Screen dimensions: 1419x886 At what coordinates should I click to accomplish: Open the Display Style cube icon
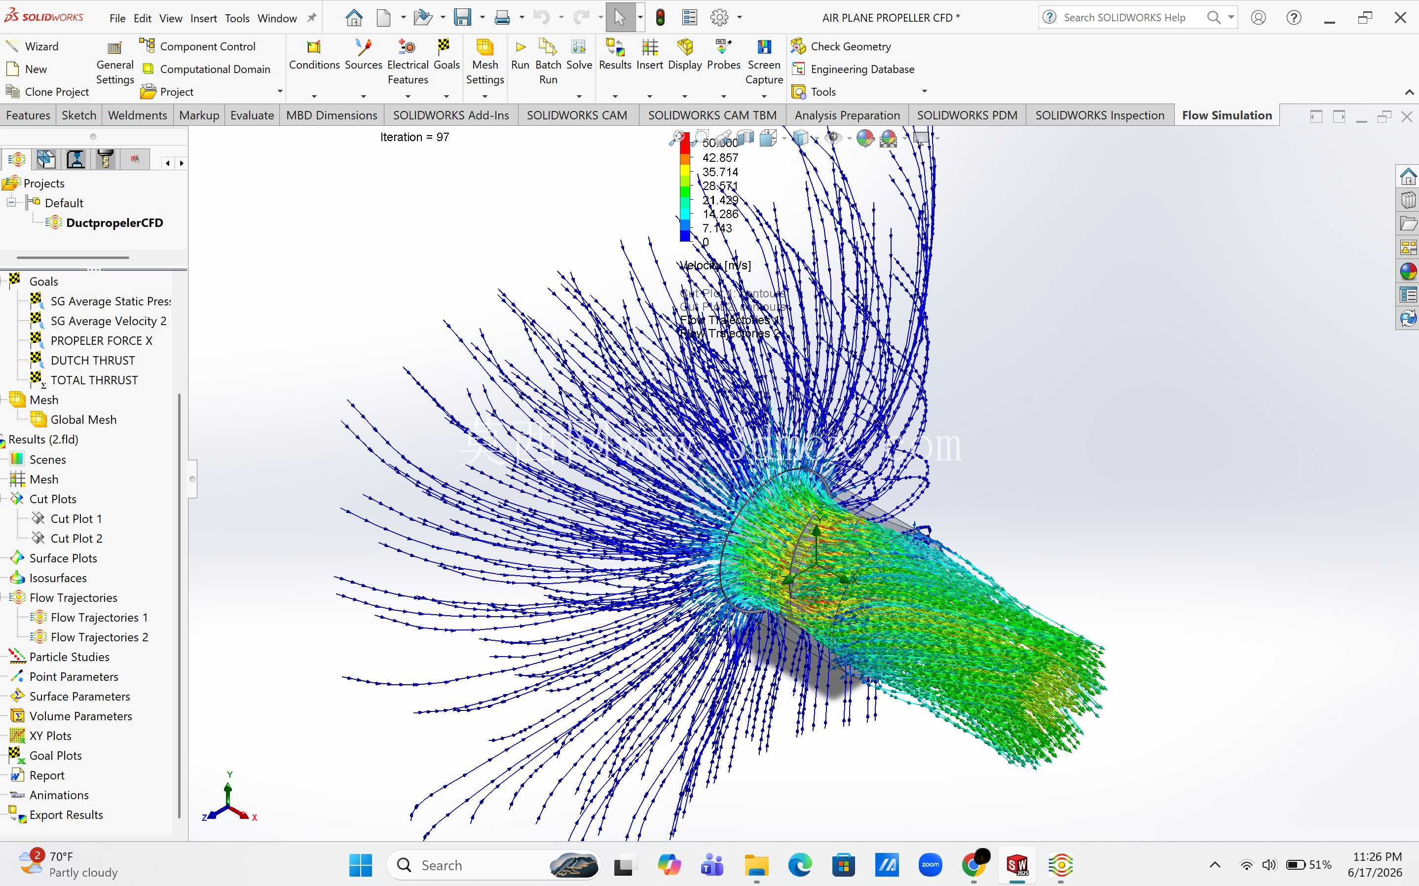point(800,138)
